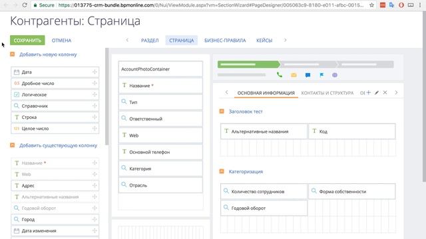Click the yellow email envelope icon
The image size is (426, 239).
click(x=294, y=75)
